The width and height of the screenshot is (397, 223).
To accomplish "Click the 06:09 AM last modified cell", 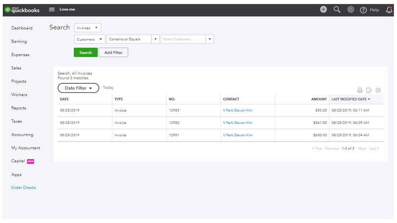I will tap(356, 123).
